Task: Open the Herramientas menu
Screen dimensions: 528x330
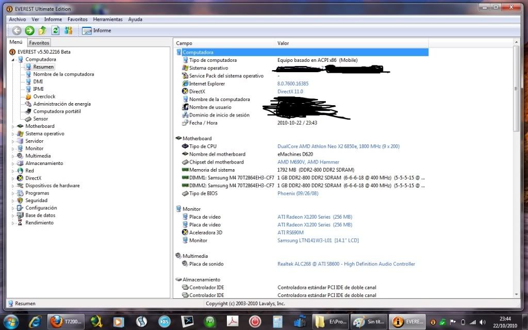Action: 108,19
